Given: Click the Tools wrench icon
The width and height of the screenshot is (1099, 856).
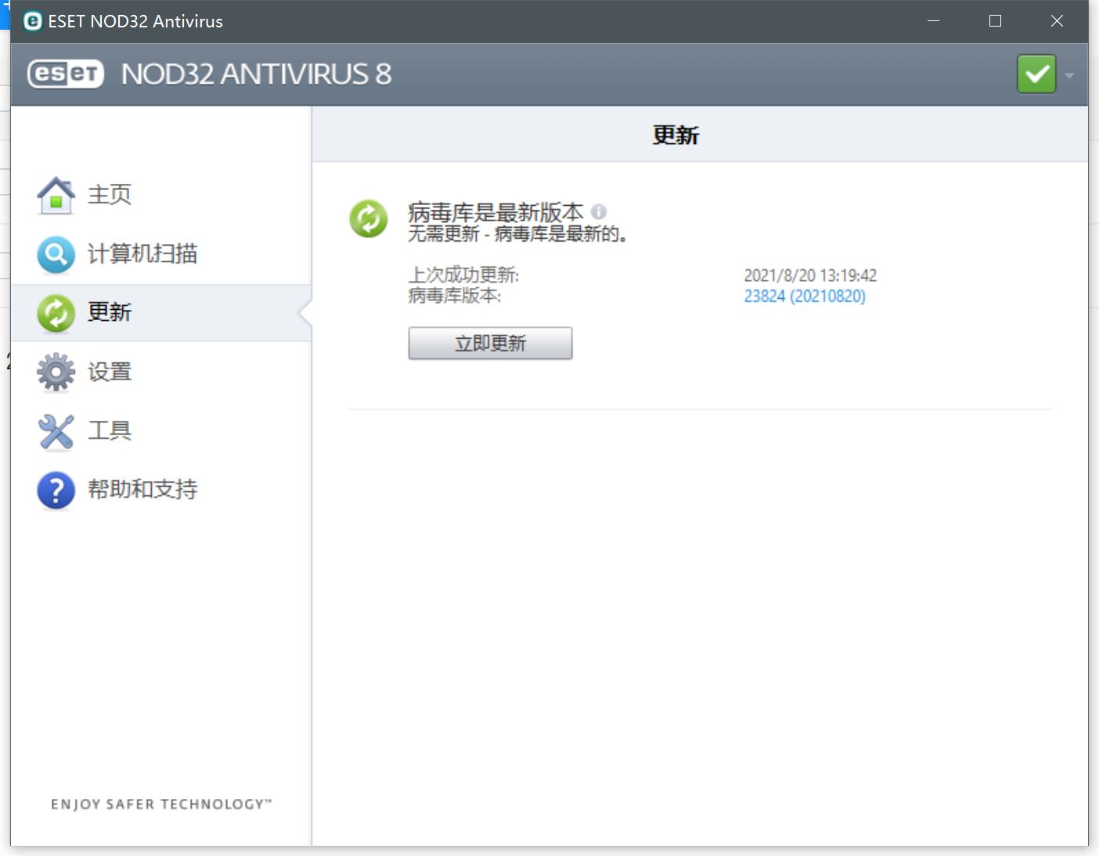Looking at the screenshot, I should [56, 431].
